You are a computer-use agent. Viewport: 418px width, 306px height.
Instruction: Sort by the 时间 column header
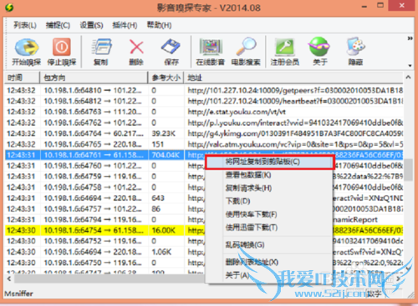[22, 78]
